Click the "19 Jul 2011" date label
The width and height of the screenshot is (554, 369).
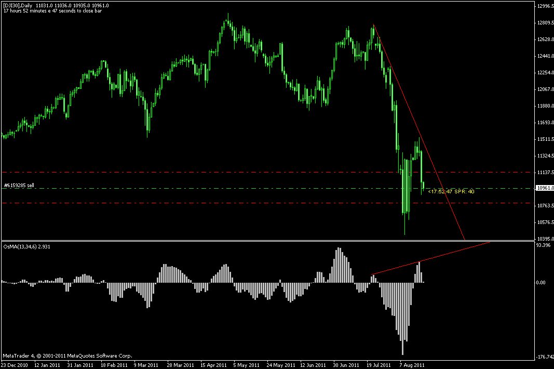coord(379,365)
